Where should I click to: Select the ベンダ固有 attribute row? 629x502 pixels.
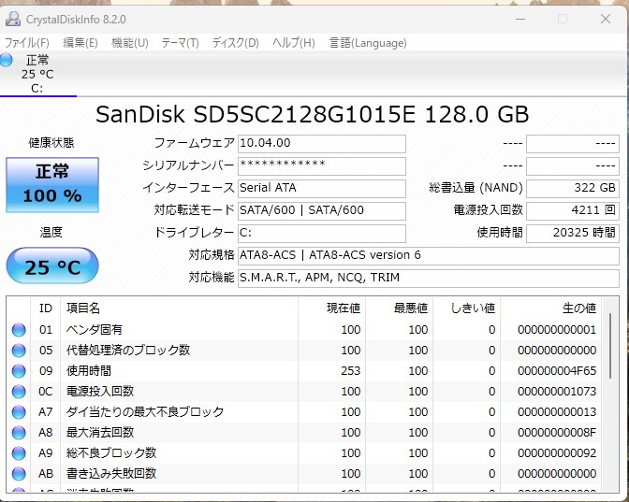pyautogui.click(x=303, y=330)
